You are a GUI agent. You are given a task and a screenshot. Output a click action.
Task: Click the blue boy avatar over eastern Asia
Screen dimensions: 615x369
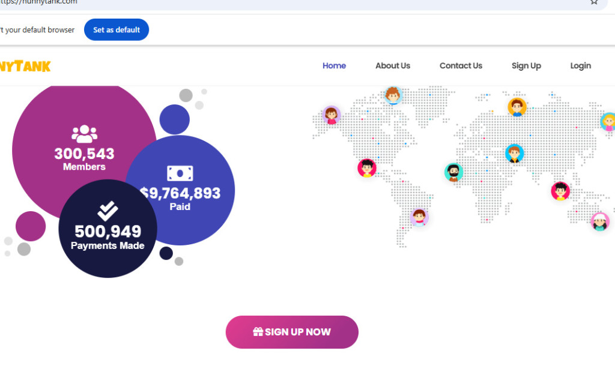515,154
